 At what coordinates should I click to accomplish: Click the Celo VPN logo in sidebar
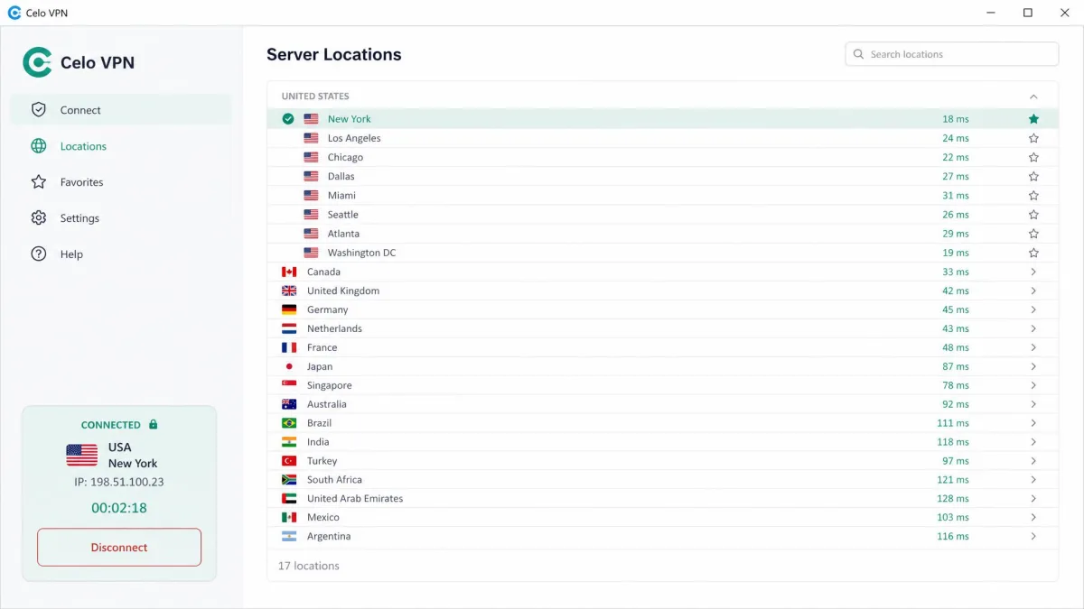38,62
